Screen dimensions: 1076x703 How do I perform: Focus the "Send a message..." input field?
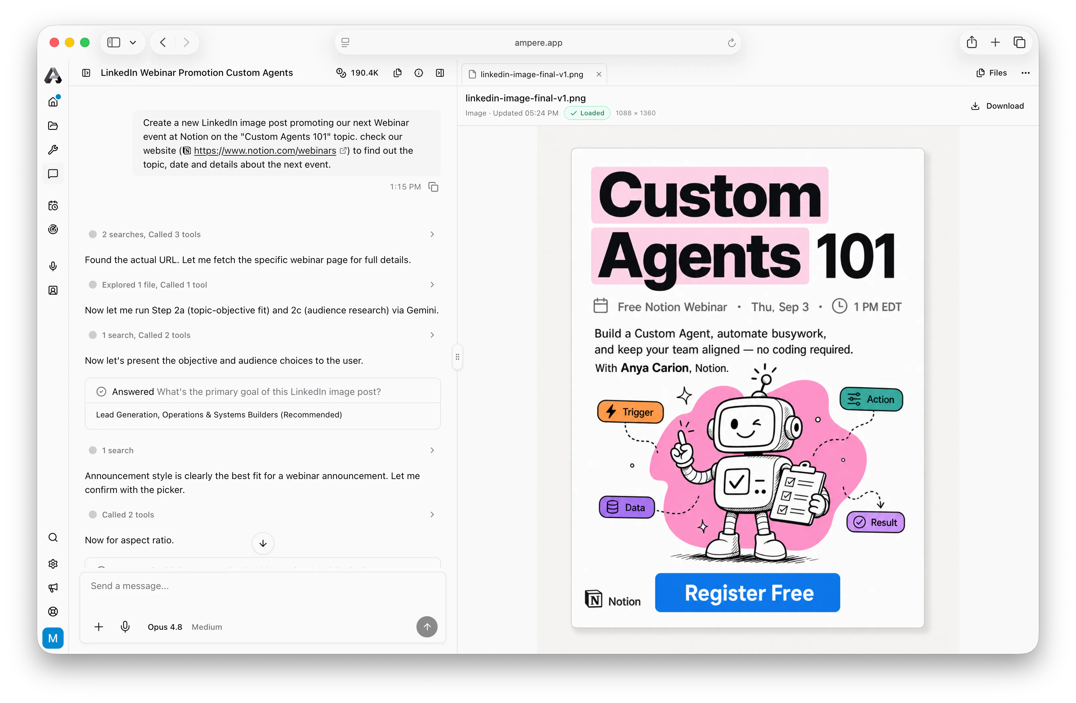point(263,586)
